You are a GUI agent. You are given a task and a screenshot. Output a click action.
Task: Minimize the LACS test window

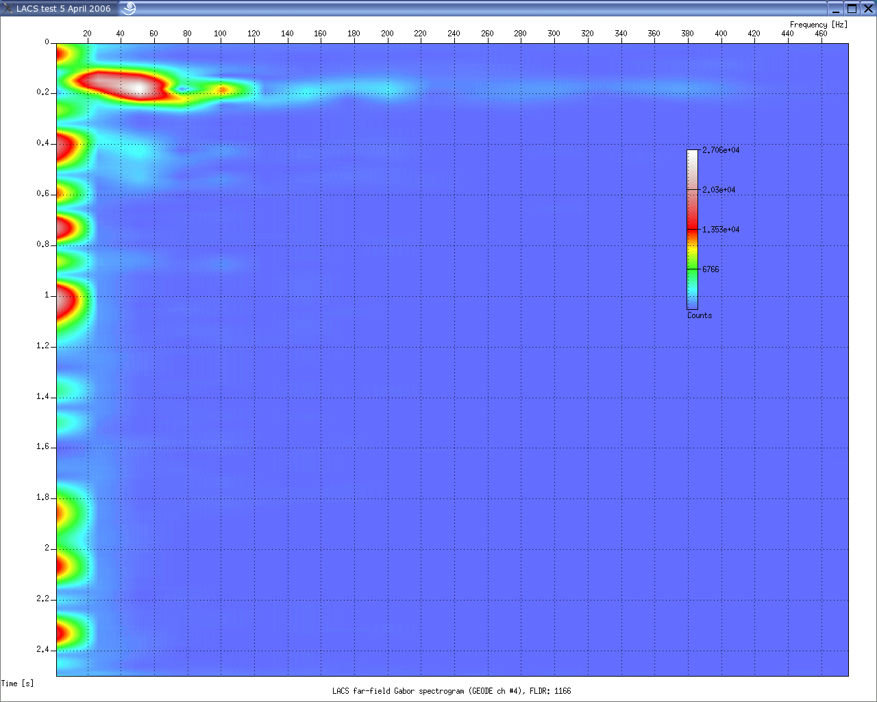[x=836, y=9]
